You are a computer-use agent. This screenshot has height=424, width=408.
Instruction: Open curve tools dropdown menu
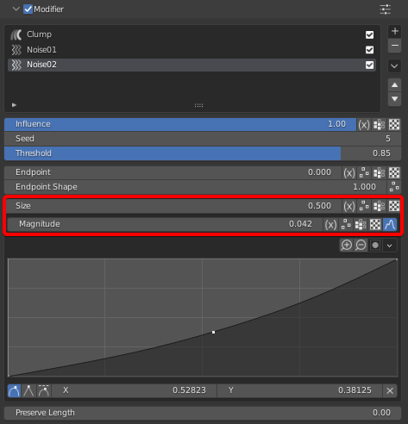click(390, 246)
